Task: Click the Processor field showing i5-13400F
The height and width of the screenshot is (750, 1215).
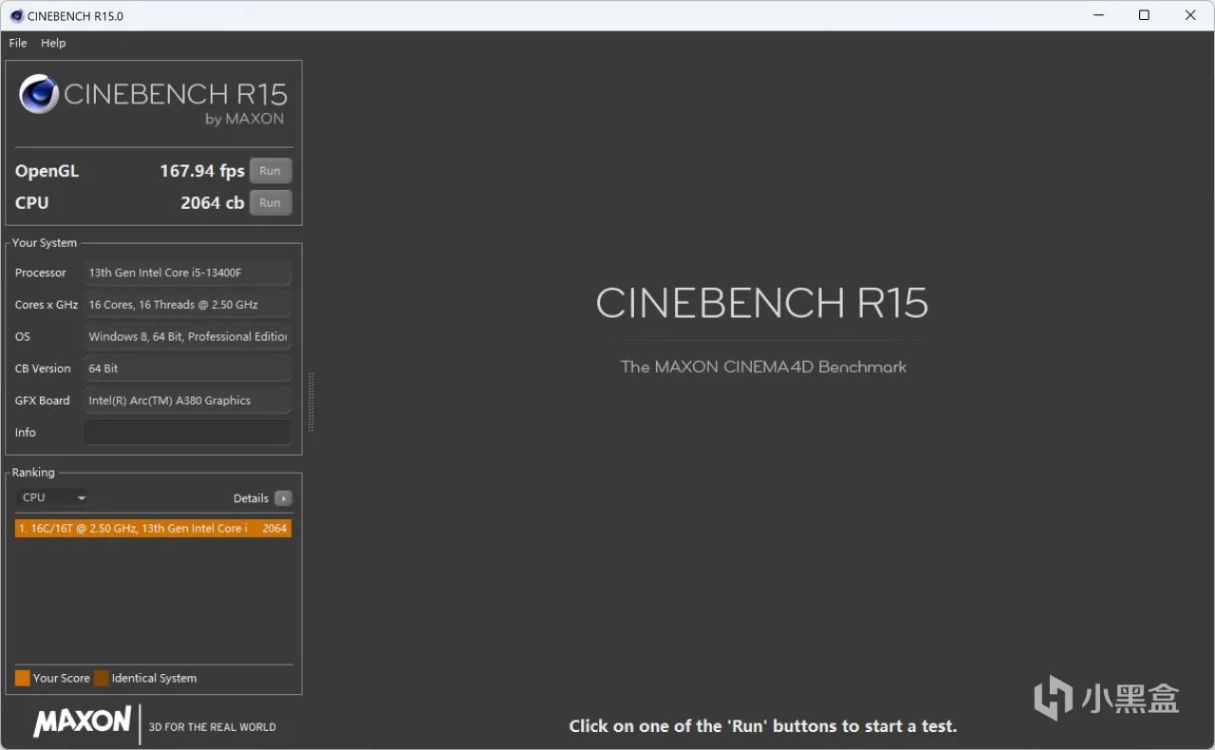Action: pyautogui.click(x=187, y=272)
